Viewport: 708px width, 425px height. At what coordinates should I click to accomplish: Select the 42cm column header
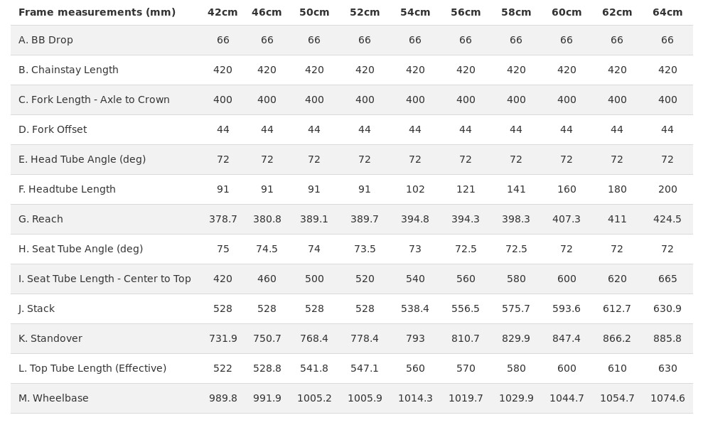pyautogui.click(x=222, y=12)
